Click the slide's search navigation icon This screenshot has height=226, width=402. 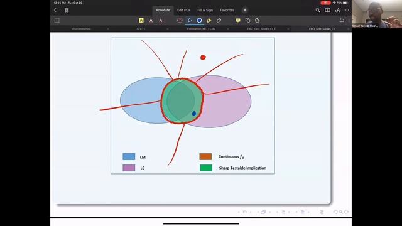click(x=340, y=212)
